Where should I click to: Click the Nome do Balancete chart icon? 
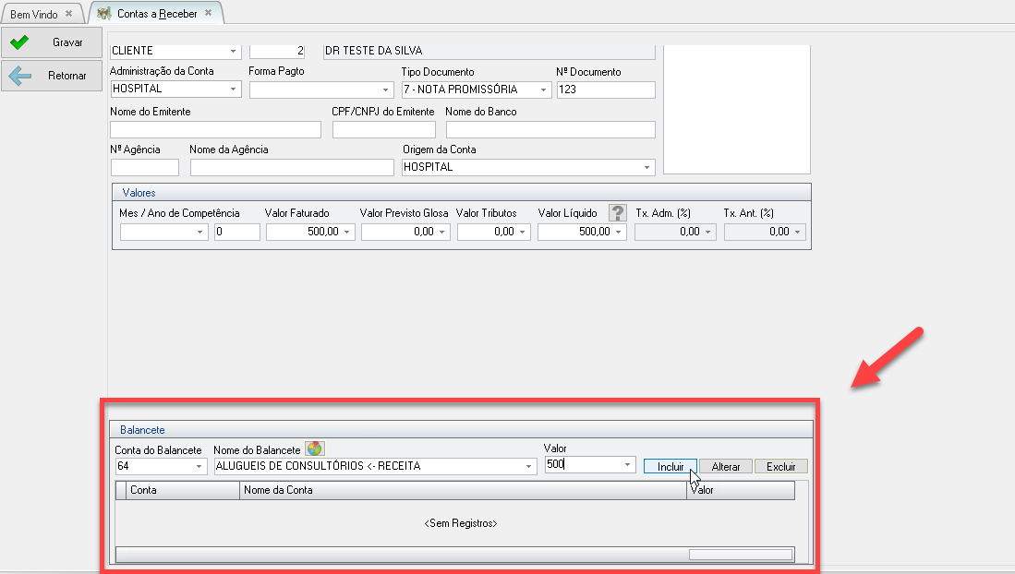315,448
